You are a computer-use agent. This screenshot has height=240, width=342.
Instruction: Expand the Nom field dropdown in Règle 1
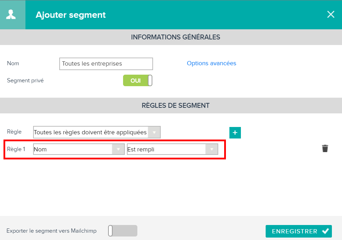coord(79,149)
